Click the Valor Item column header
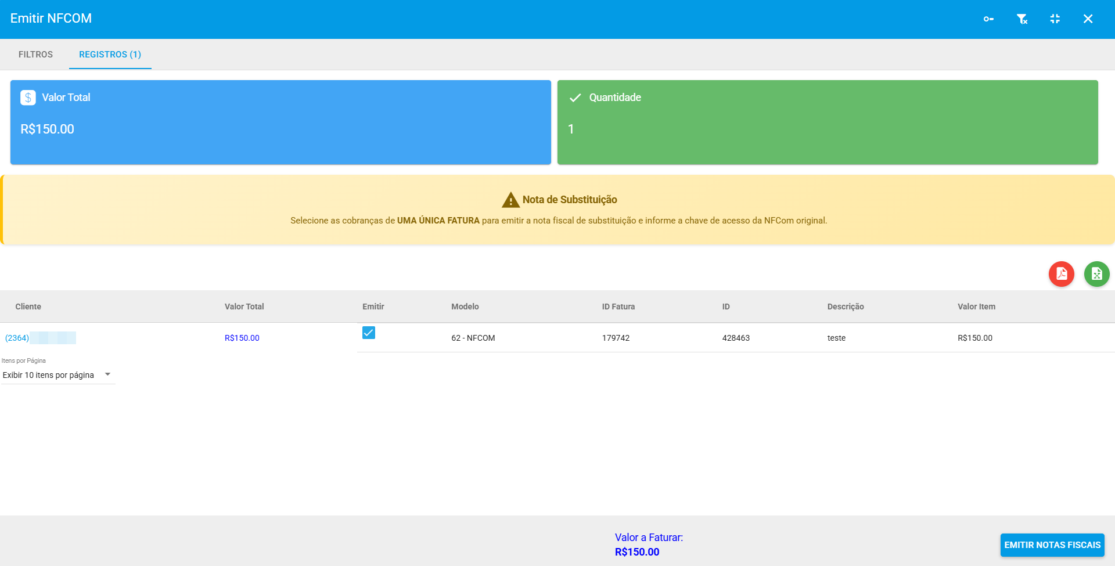 point(977,307)
